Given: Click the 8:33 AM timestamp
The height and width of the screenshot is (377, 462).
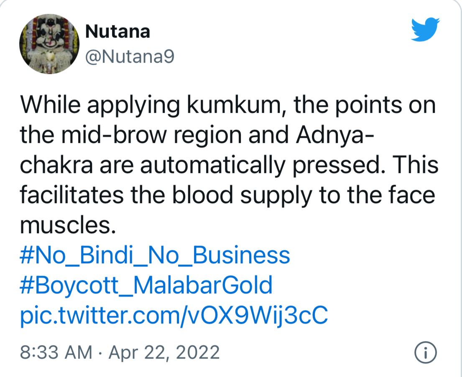Looking at the screenshot, I should pos(56,352).
